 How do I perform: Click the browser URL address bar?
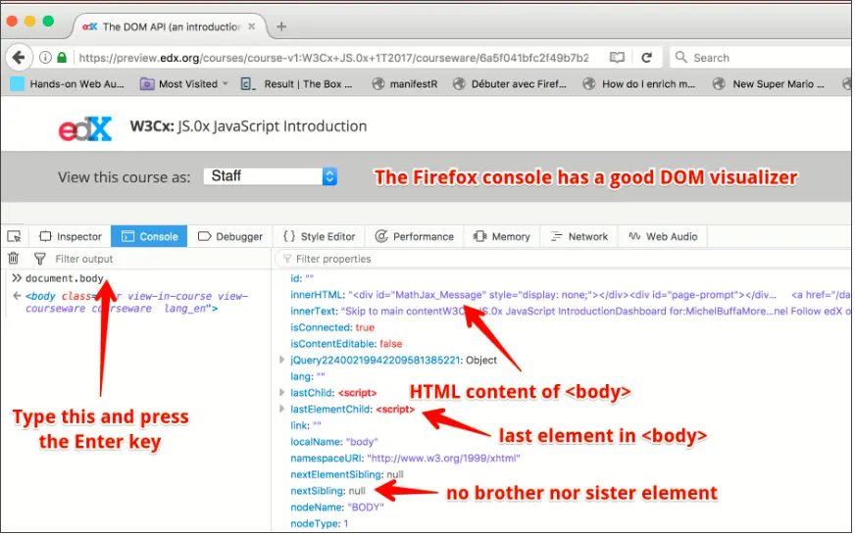tap(333, 57)
